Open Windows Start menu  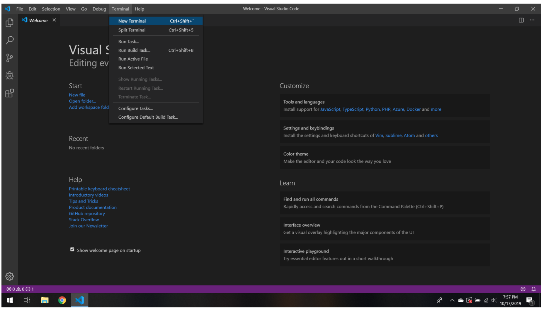(10, 300)
